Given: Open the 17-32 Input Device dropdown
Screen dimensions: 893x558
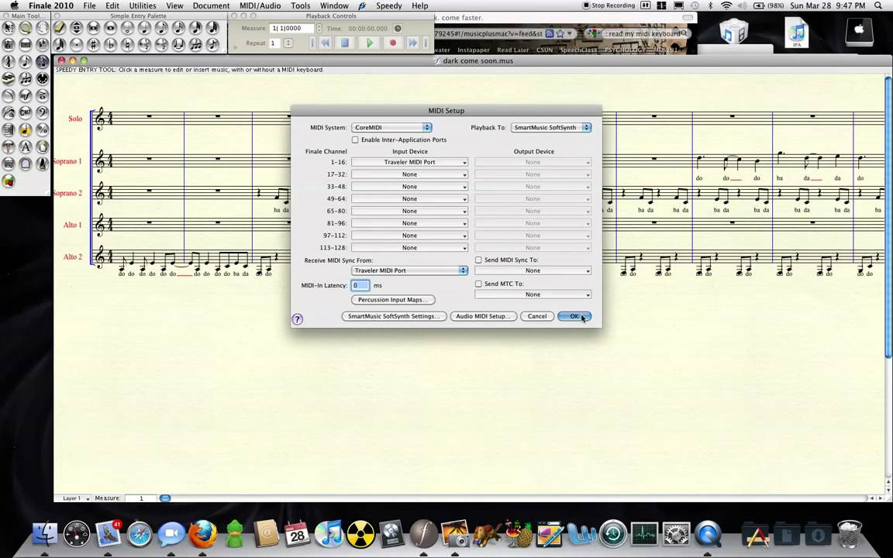Looking at the screenshot, I should click(x=409, y=174).
